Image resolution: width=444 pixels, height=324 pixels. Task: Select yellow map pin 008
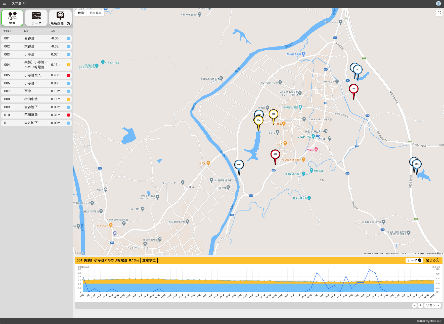tap(274, 114)
